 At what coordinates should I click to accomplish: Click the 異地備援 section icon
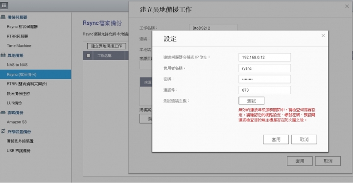3,55
